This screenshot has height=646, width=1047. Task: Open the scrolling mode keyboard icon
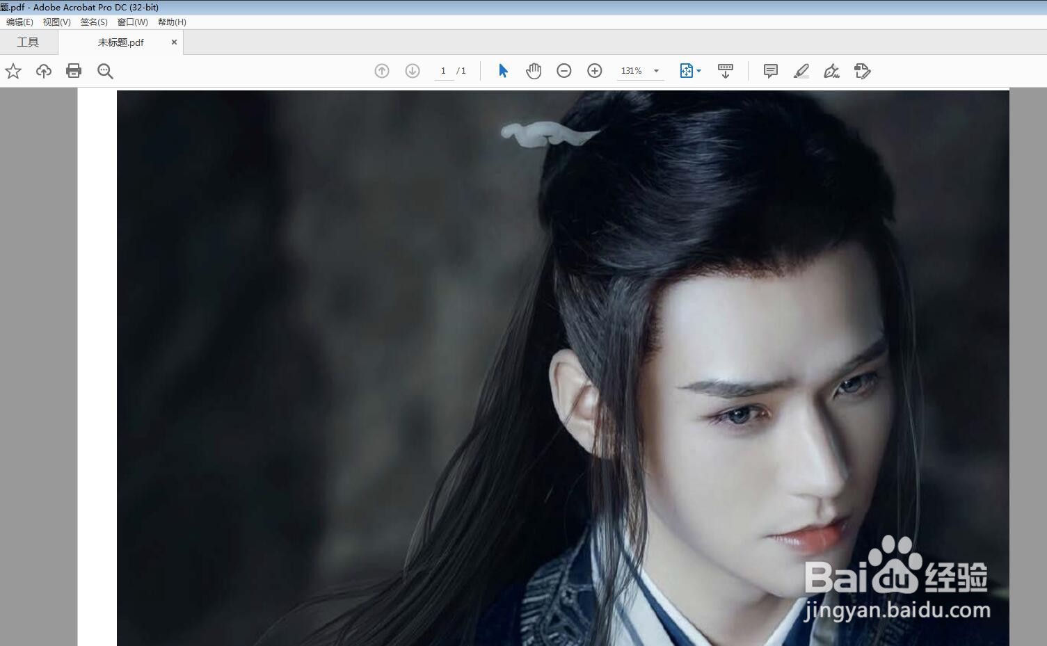pos(726,71)
